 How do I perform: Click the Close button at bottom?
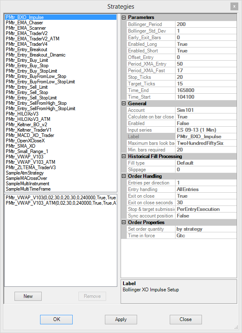pos(186,319)
